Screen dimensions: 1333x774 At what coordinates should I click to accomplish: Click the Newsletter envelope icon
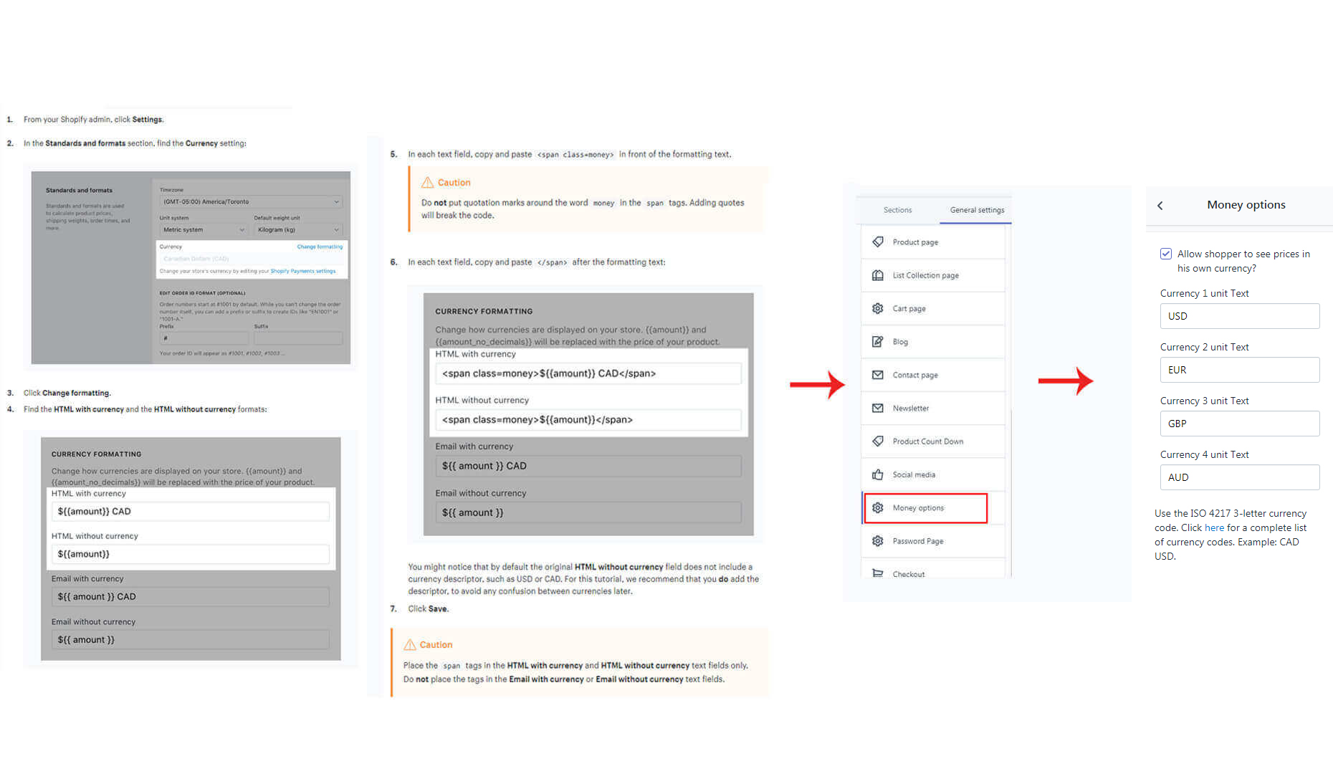877,408
